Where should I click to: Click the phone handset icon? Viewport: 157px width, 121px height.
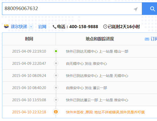click(x=54, y=27)
